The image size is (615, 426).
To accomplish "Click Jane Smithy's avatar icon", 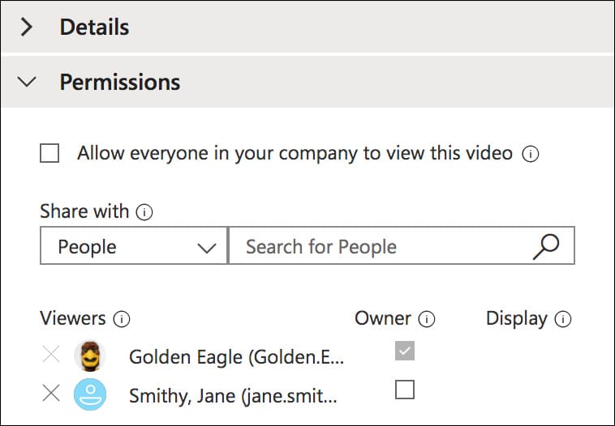I will [x=89, y=394].
